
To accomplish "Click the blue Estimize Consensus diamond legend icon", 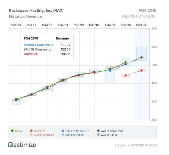I will [63, 131].
